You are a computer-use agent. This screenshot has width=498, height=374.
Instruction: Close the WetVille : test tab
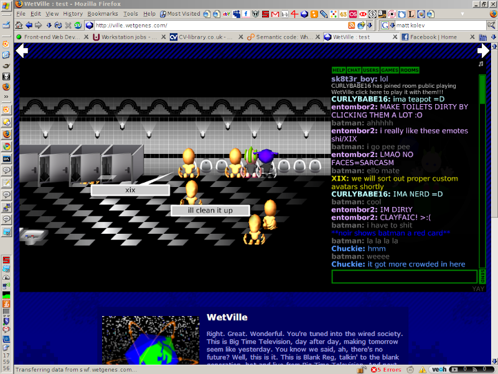coord(395,37)
